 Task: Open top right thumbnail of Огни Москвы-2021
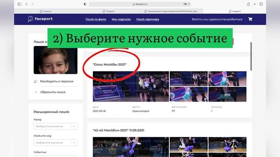coord(227,78)
